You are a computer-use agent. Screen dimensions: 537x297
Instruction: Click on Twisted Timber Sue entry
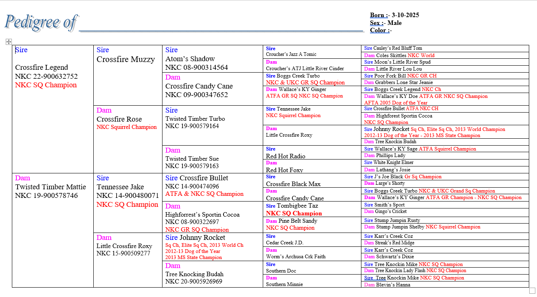pos(192,159)
